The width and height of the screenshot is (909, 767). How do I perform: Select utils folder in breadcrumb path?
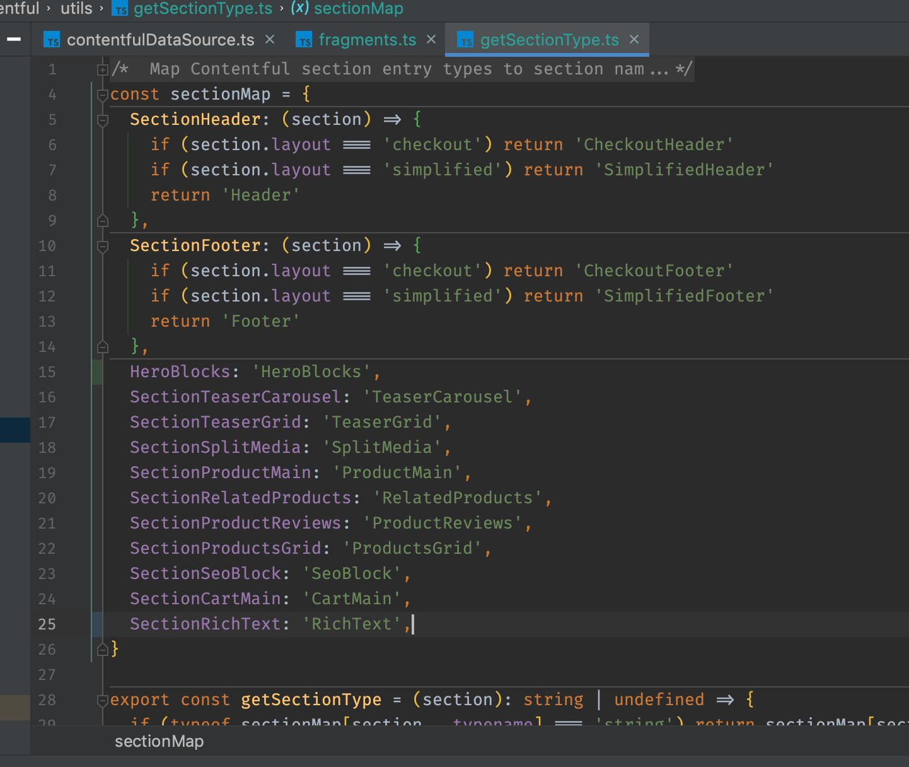pyautogui.click(x=76, y=9)
